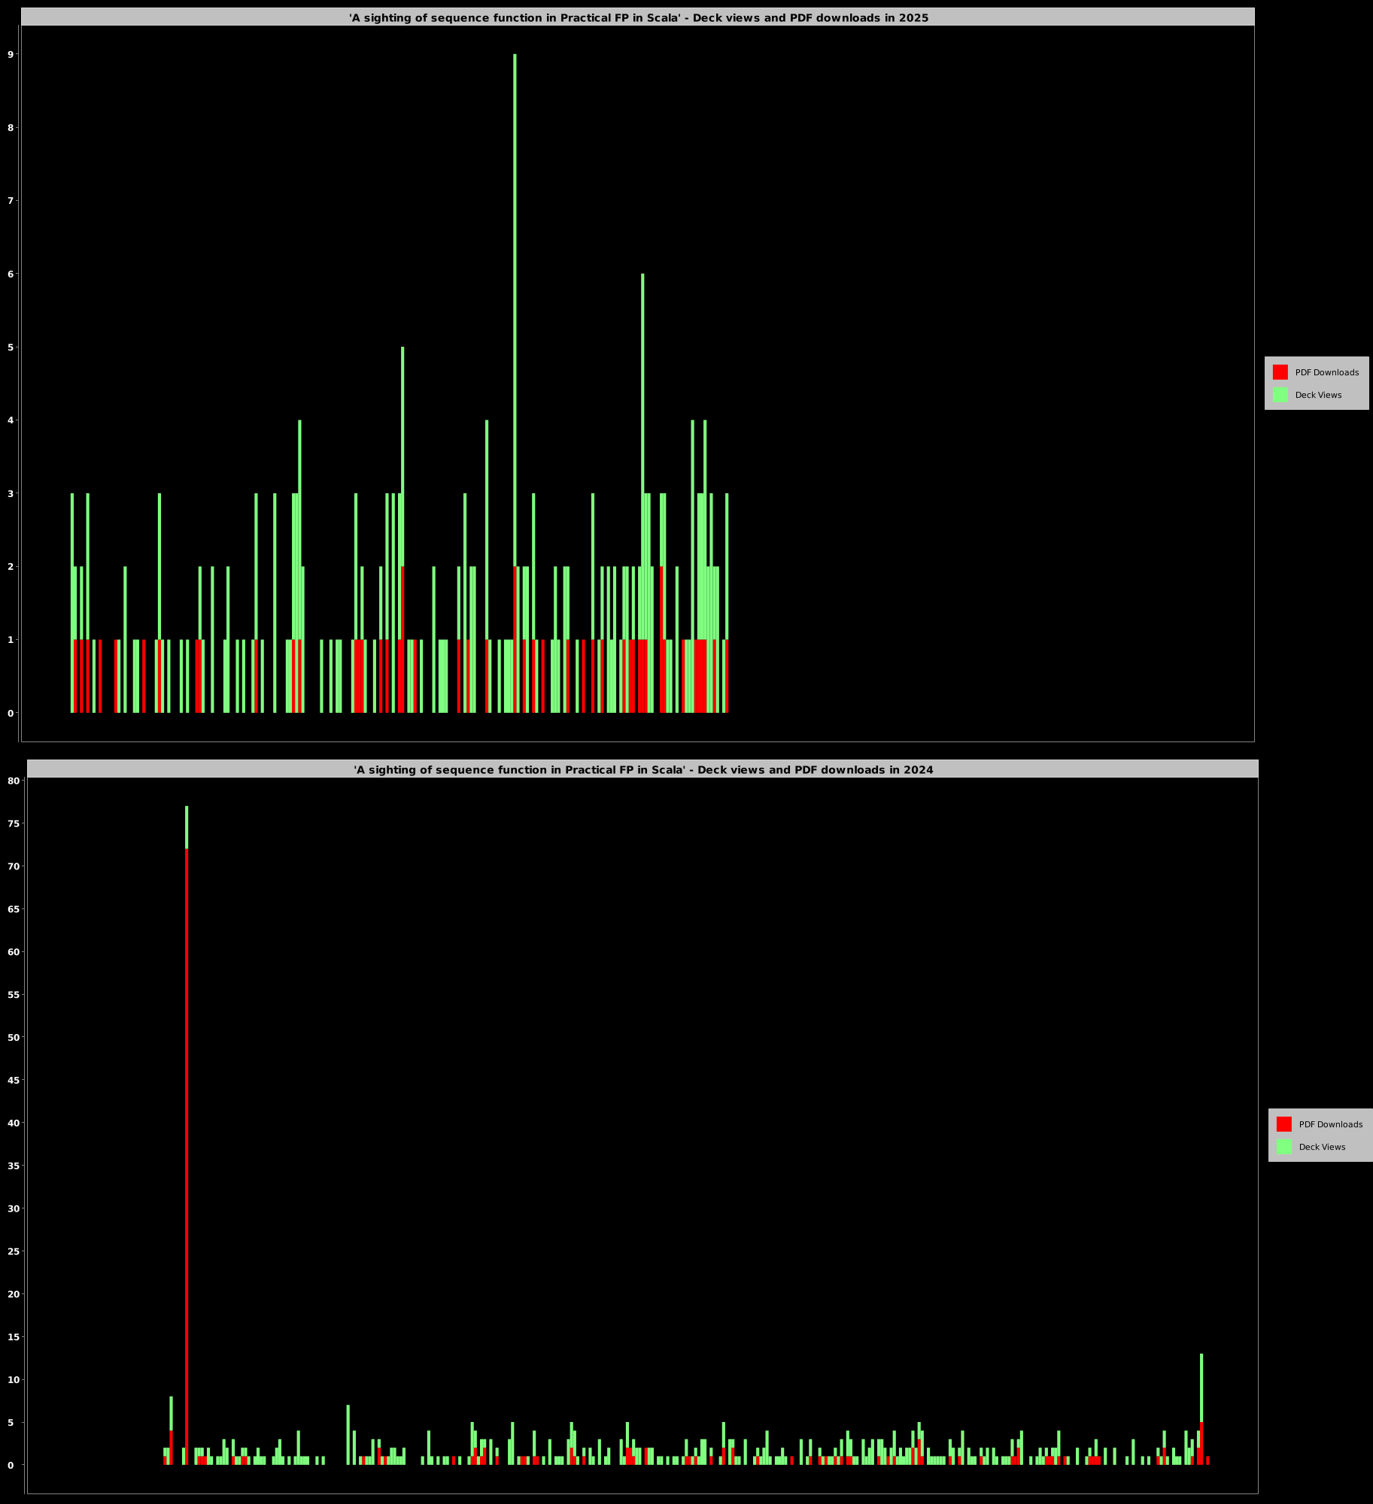Click the y-axis label 40 in 2024 chart
This screenshot has width=1373, height=1504.
click(13, 1123)
